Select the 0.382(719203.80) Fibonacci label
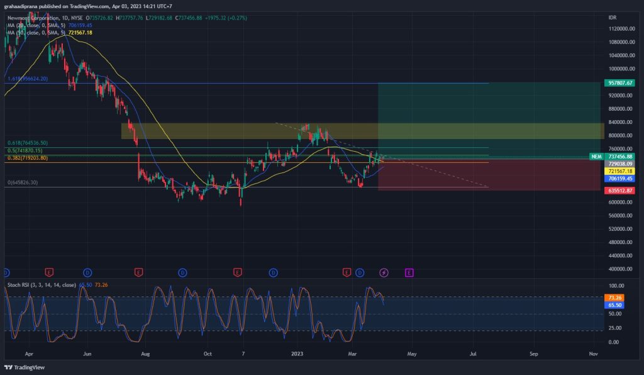 coord(28,158)
